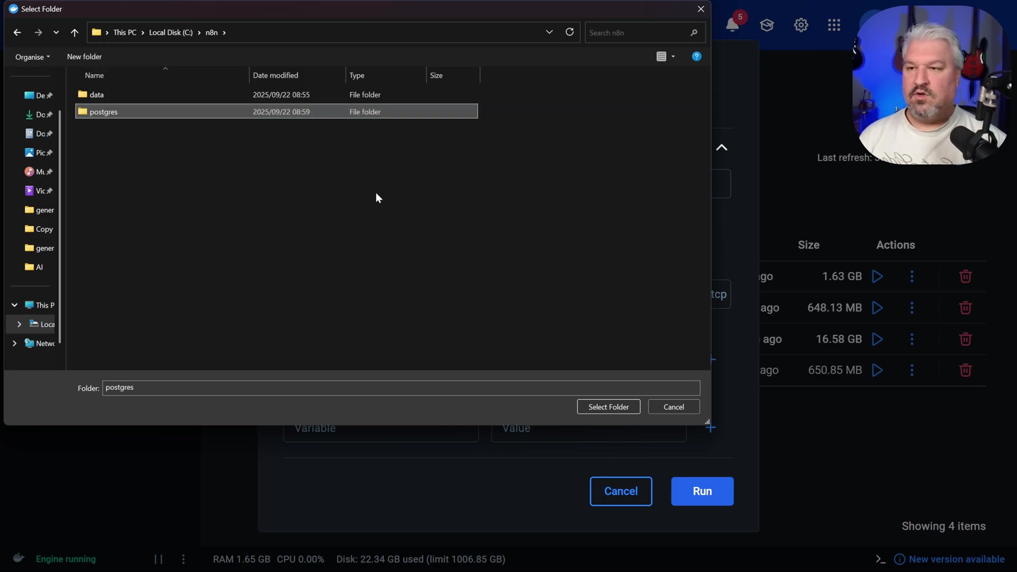Open the address bar history dropdown

549,32
